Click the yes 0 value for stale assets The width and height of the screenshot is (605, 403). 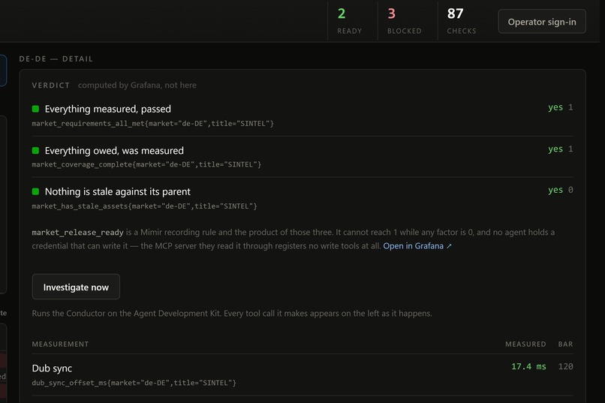pos(560,190)
